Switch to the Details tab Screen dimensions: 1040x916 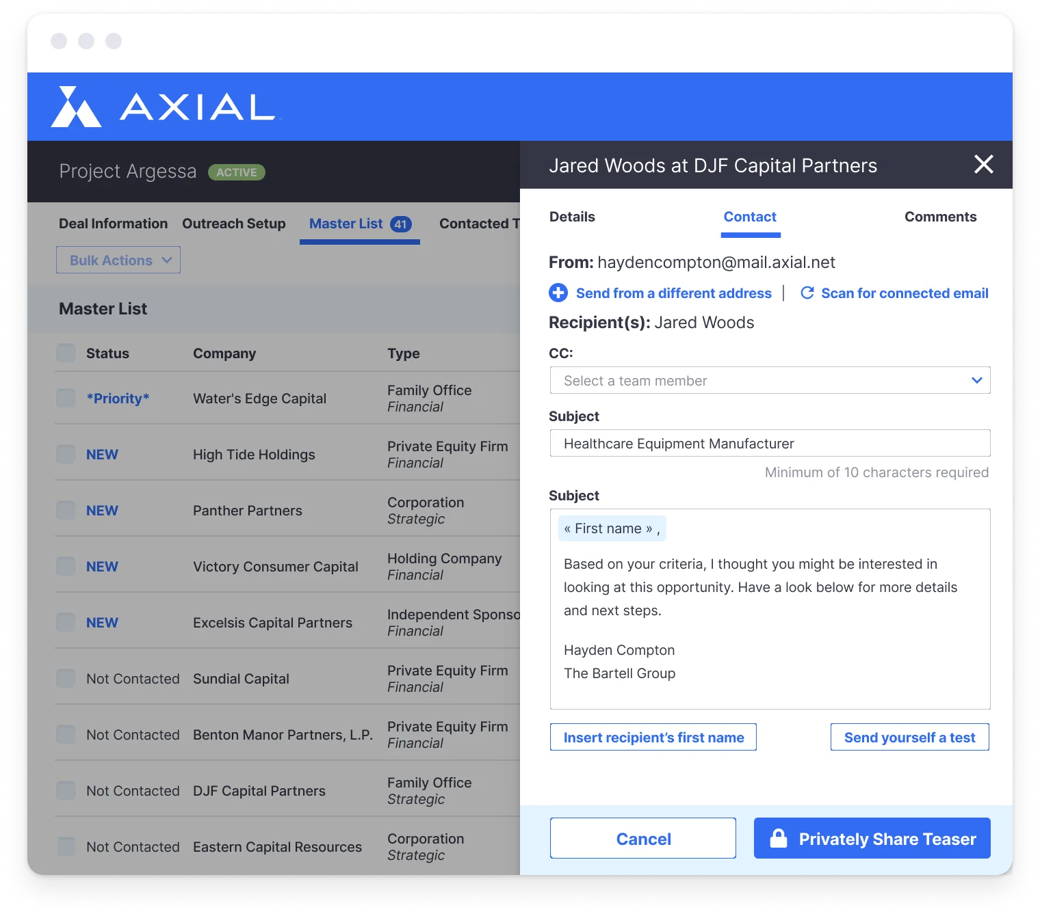pos(572,217)
